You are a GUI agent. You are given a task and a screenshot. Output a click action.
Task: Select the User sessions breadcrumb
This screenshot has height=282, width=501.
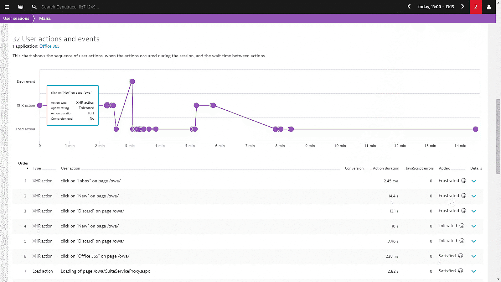click(x=16, y=18)
